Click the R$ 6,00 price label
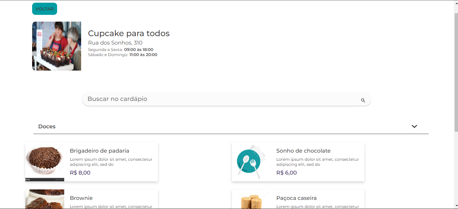The height and width of the screenshot is (209, 458). [x=286, y=173]
